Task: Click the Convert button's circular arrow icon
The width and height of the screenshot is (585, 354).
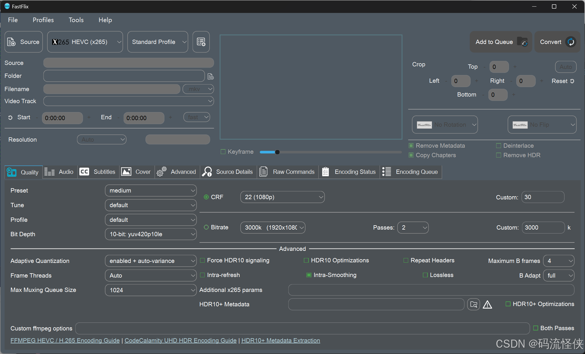Action: tap(571, 42)
